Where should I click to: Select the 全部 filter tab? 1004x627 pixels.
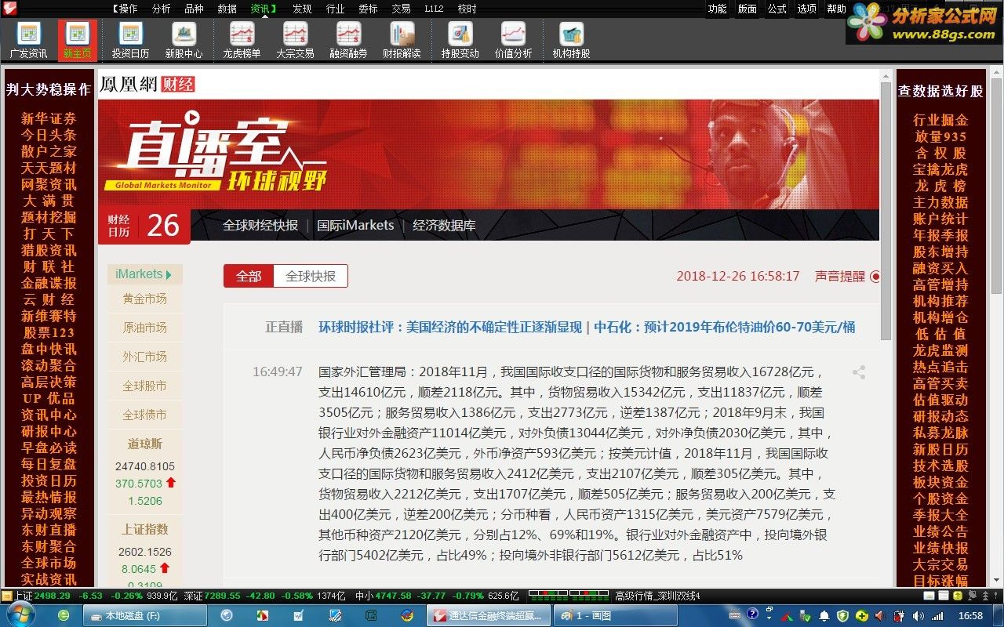point(249,276)
